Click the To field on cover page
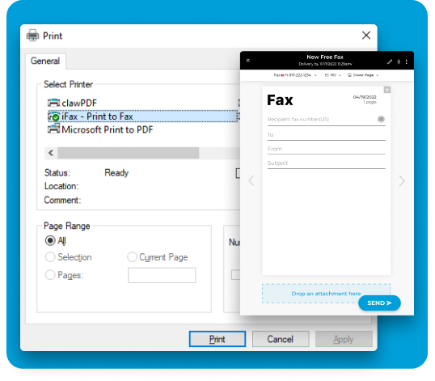Image resolution: width=435 pixels, height=381 pixels. tap(327, 135)
